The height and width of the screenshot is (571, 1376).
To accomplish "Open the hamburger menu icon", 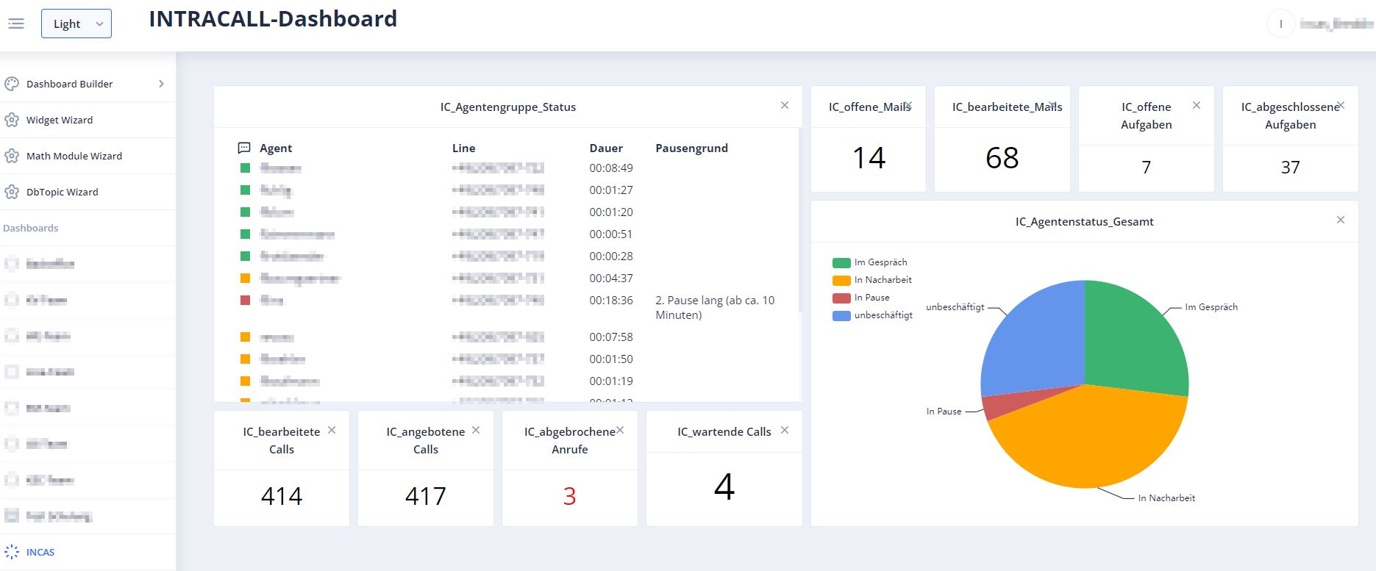I will [x=16, y=24].
